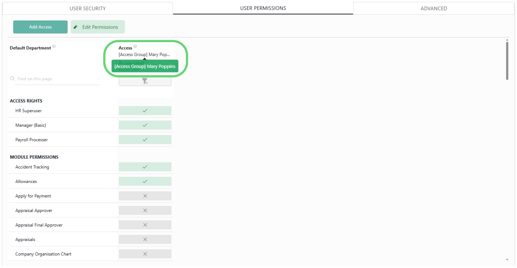517x268 pixels.
Task: Enable the Apply for Payment permission
Action: pos(145,196)
